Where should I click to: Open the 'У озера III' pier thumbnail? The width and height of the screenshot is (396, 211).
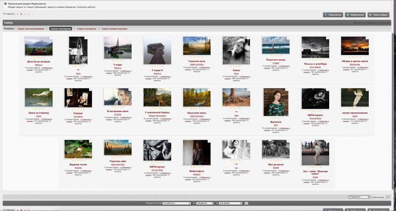click(x=157, y=51)
